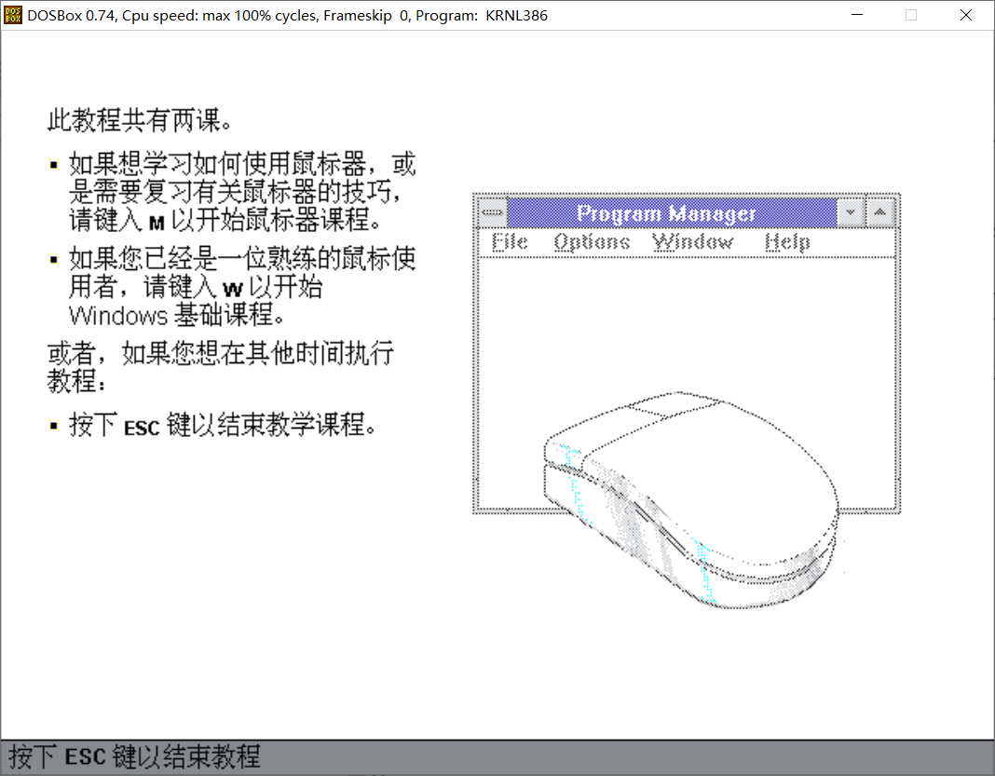The image size is (995, 776).
Task: Click the DOSBox icon in the title bar
Action: click(x=13, y=15)
